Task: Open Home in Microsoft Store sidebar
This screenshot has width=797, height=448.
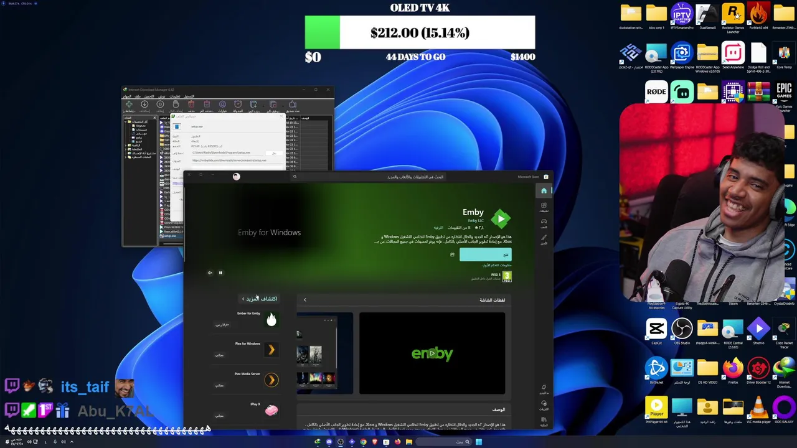Action: click(x=544, y=190)
